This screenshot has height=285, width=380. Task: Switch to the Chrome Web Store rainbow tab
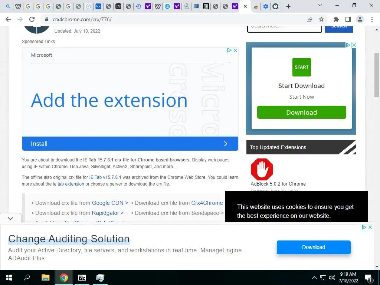click(x=256, y=6)
